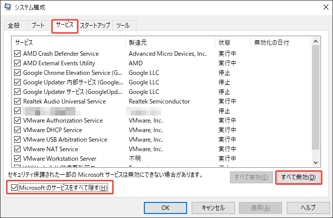This screenshot has height=218, width=333.
Task: Click the 適用(A) button
Action: click(261, 207)
